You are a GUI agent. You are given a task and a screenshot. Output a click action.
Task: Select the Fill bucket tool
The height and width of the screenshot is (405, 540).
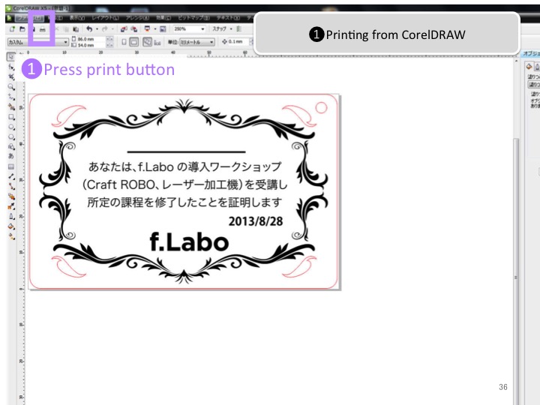coord(11,226)
